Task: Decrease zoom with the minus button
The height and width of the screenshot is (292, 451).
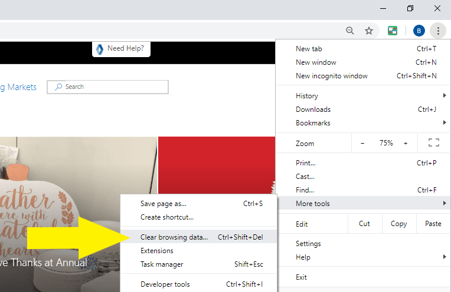Action: tap(362, 143)
